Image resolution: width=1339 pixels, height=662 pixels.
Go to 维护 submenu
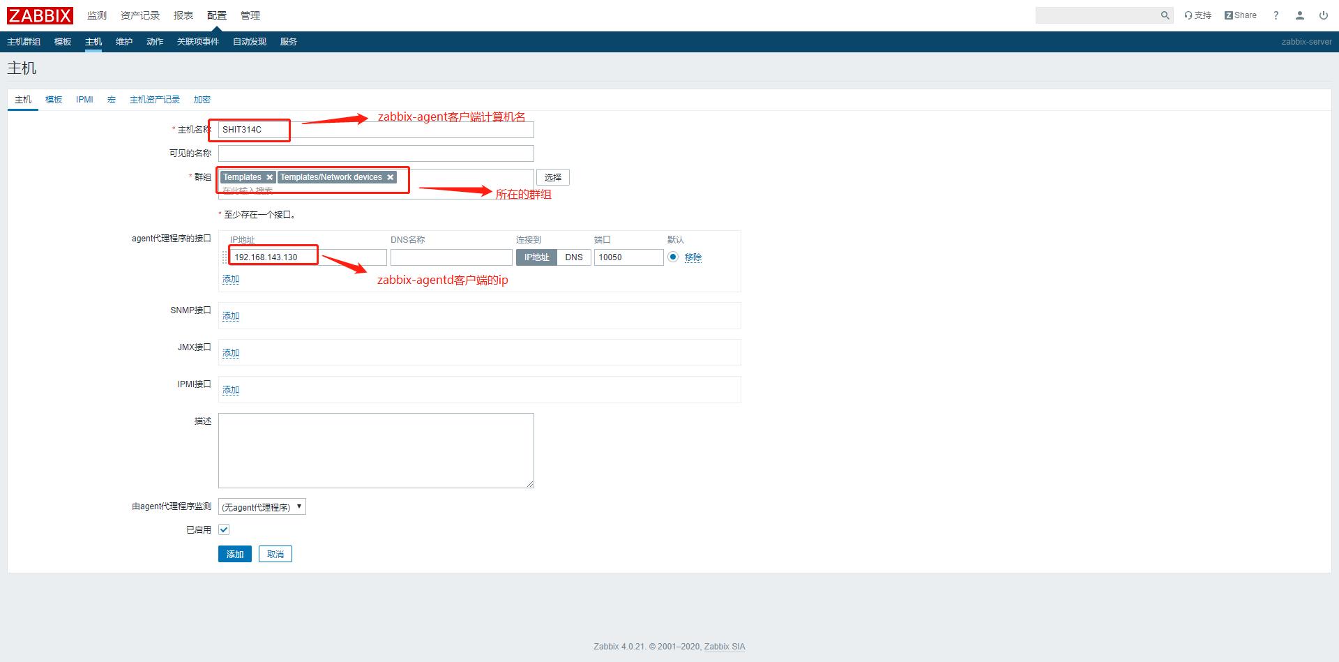point(124,42)
